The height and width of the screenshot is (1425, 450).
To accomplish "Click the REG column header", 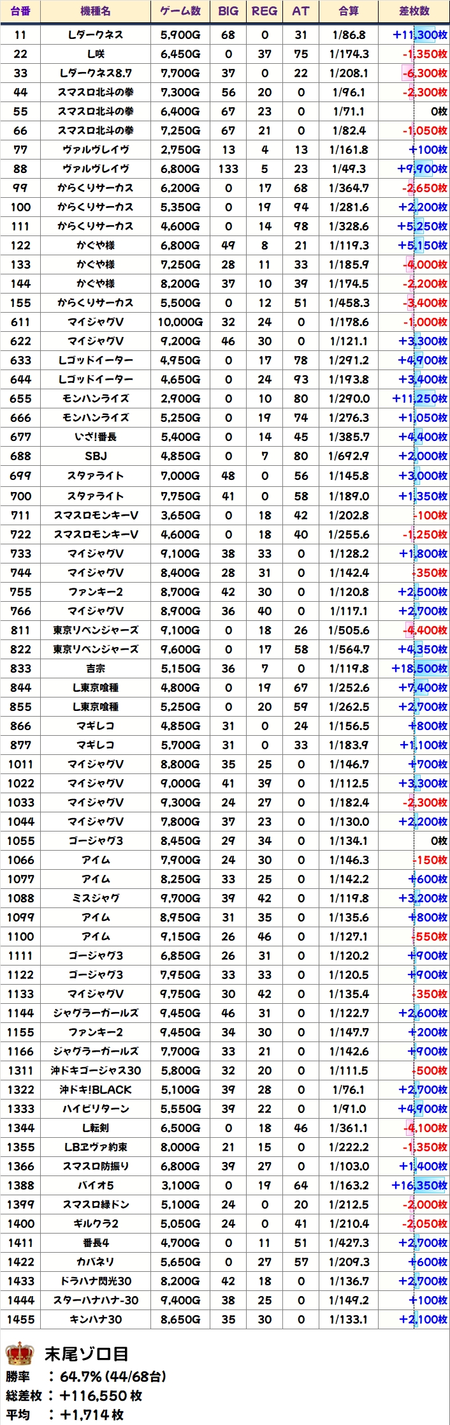I will pyautogui.click(x=265, y=11).
